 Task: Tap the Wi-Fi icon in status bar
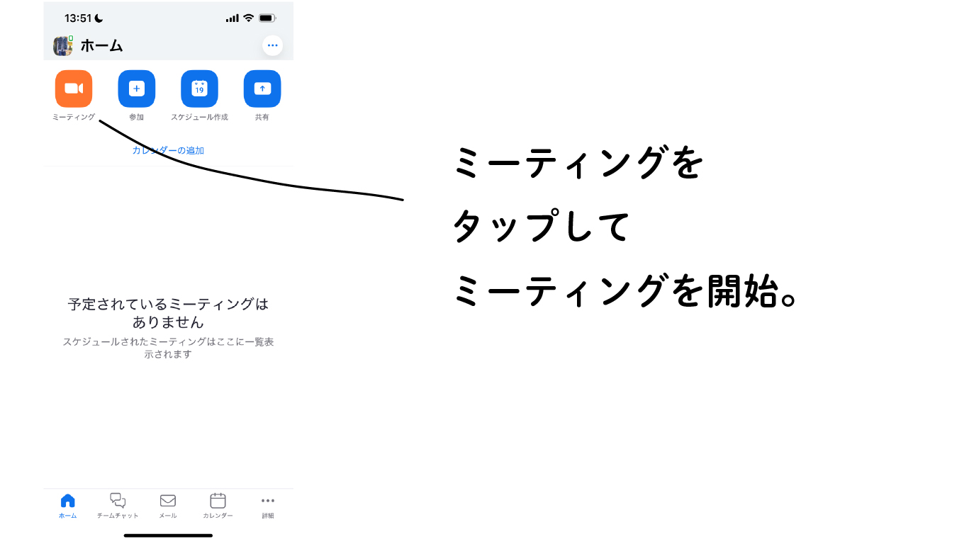tap(248, 18)
